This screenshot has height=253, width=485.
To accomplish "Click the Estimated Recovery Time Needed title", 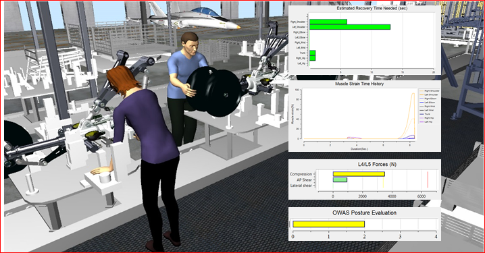I will point(372,8).
